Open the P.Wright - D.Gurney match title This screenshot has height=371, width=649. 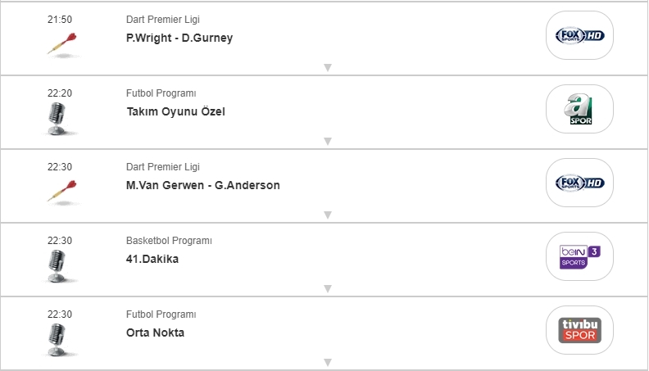[x=179, y=38]
